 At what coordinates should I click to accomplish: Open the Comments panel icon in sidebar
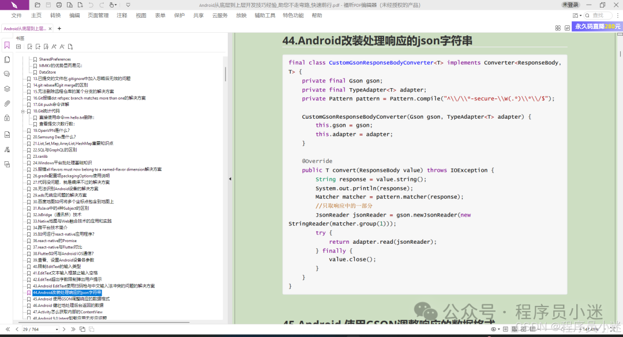pyautogui.click(x=7, y=74)
